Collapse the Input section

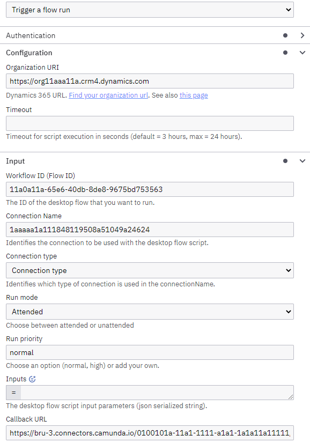click(x=302, y=161)
